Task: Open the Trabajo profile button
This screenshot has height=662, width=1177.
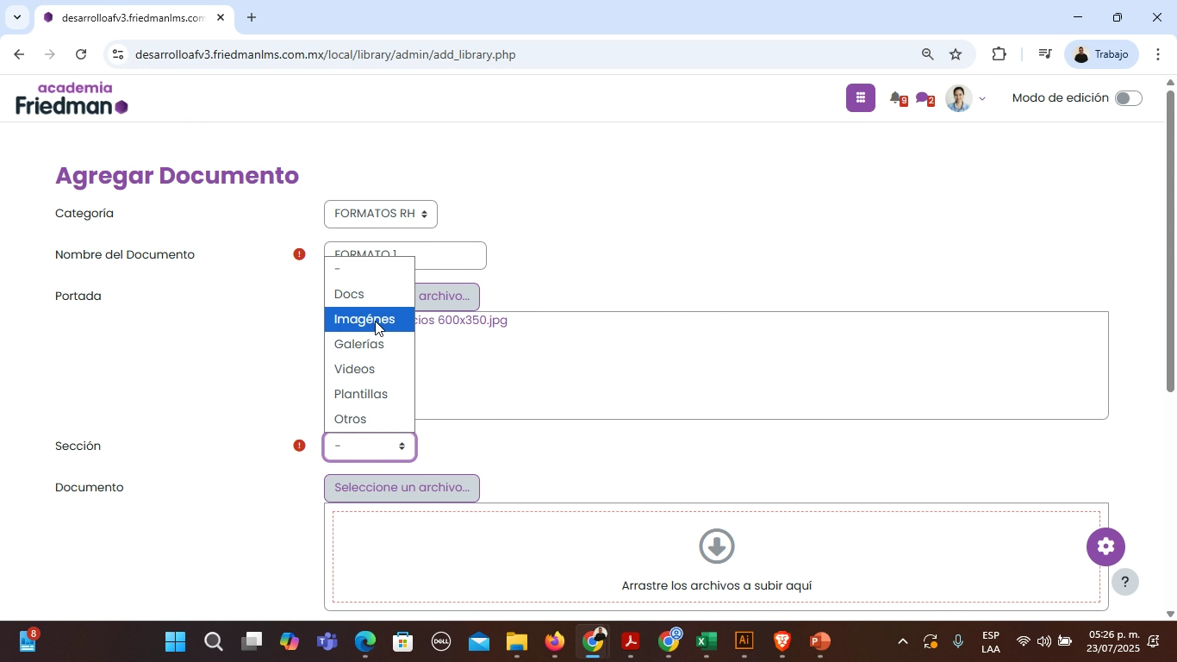Action: tap(1102, 54)
